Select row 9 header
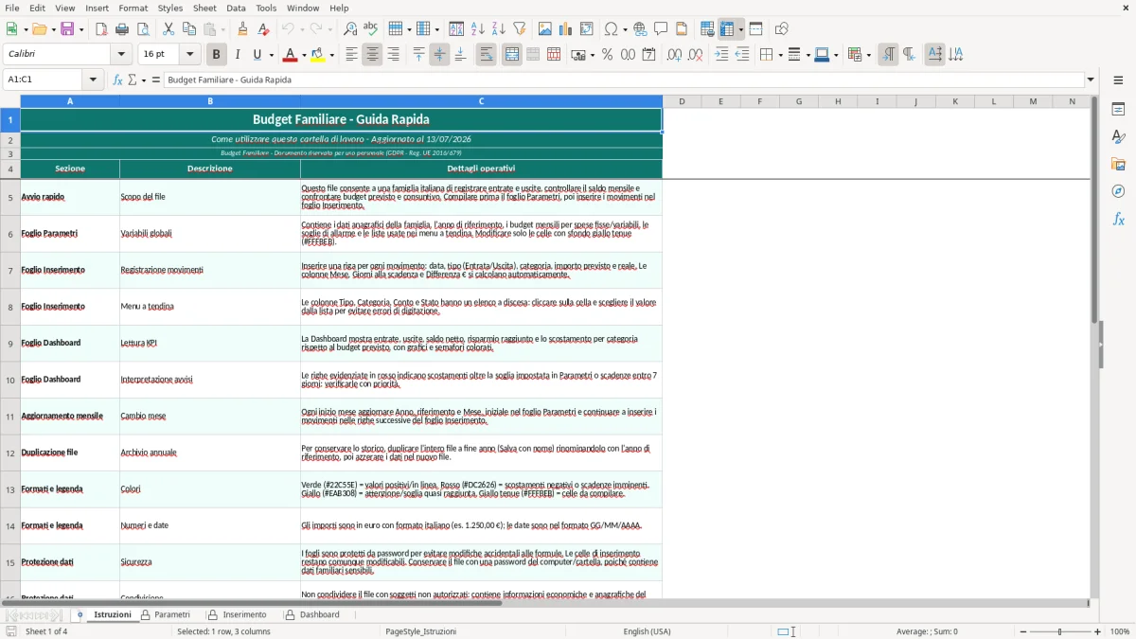 point(10,343)
